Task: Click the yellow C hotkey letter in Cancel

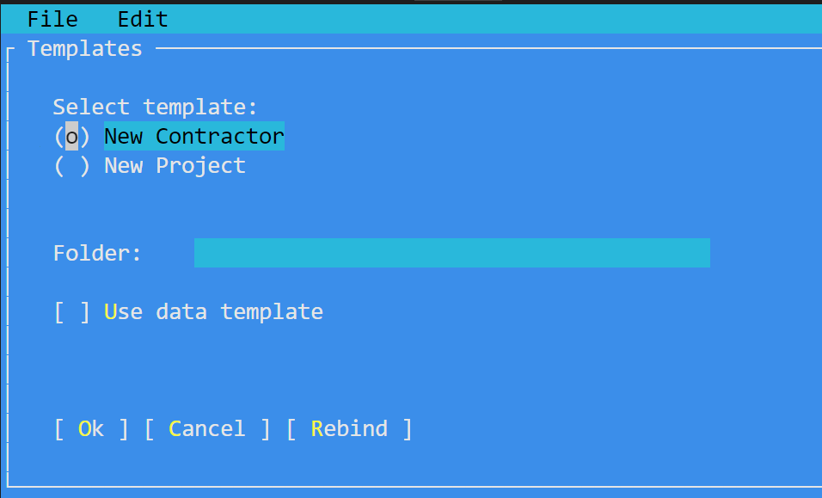Action: pyautogui.click(x=175, y=429)
